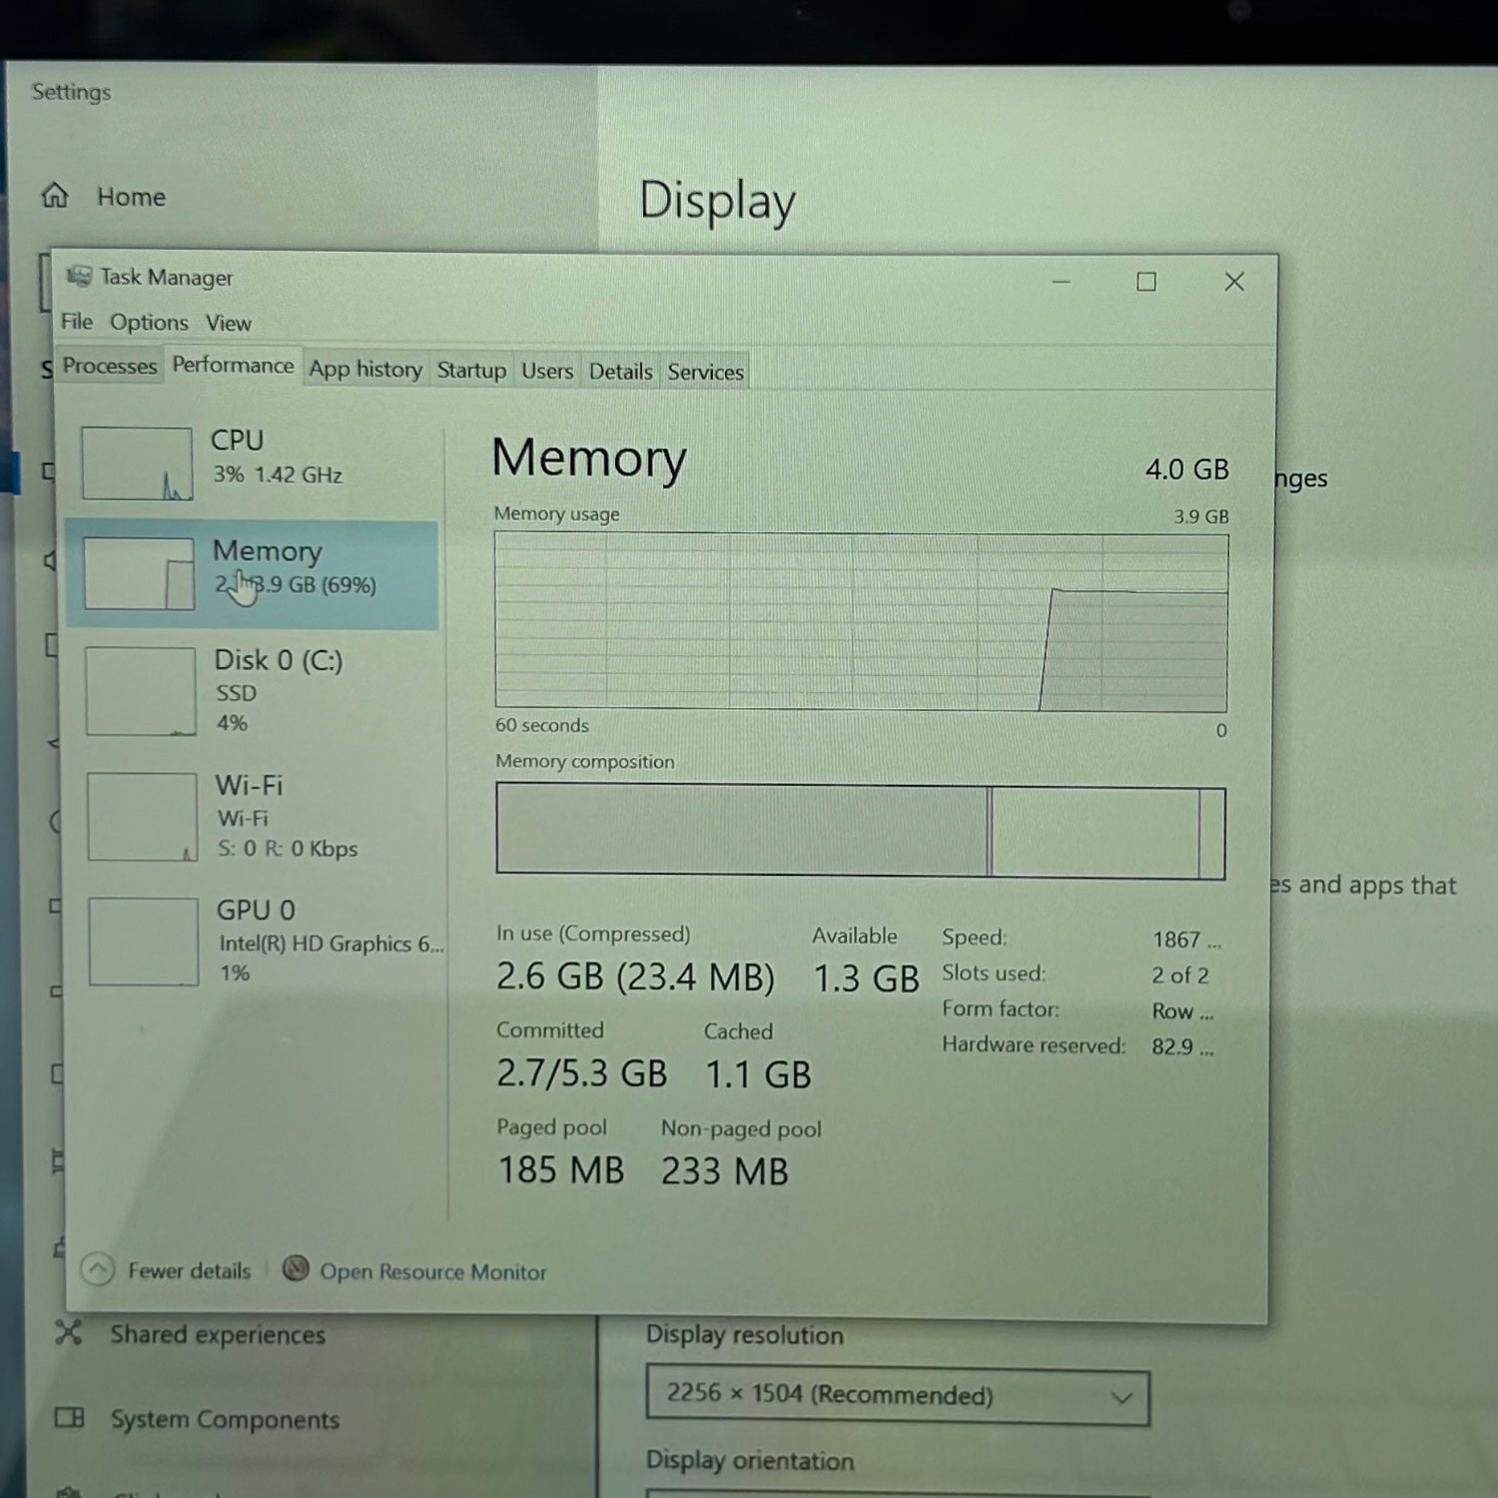The width and height of the screenshot is (1498, 1498).
Task: Open the Display resolution dropdown
Action: [897, 1395]
